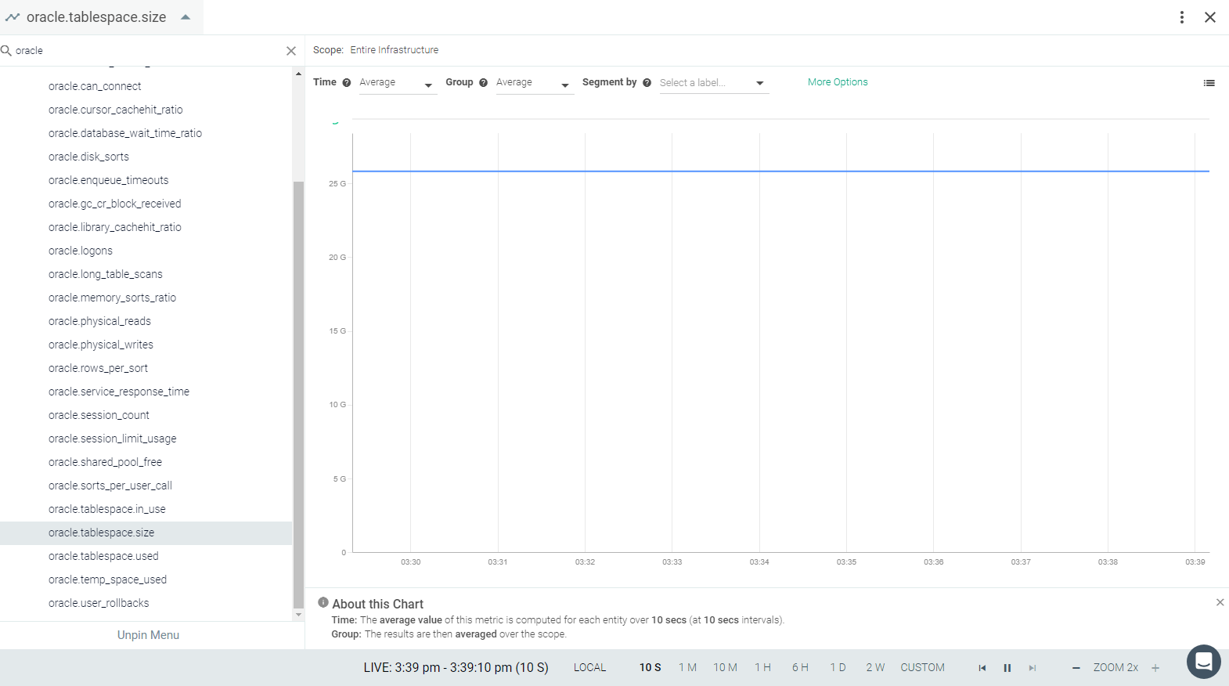Unpin the metrics menu
This screenshot has width=1229, height=686.
click(148, 635)
